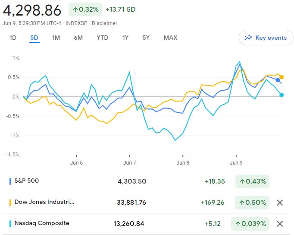Image resolution: width=294 pixels, height=235 pixels.
Task: Open the Disclaimer link
Action: coord(104,23)
